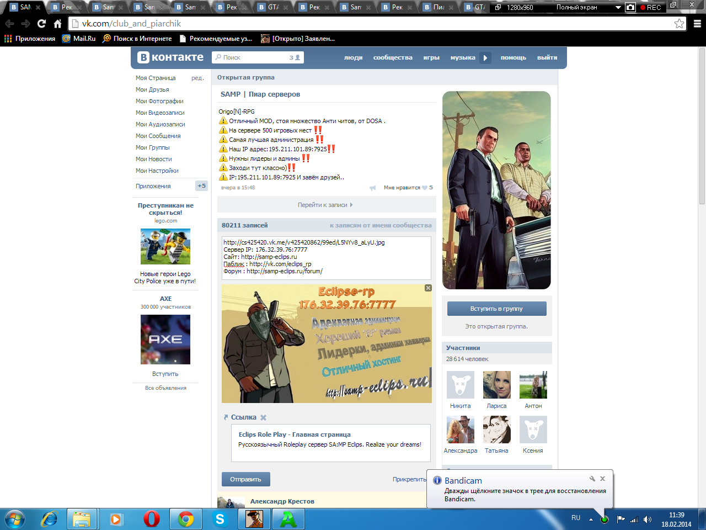The width and height of the screenshot is (706, 530).
Task: Go to browser home page icon
Action: (x=57, y=24)
